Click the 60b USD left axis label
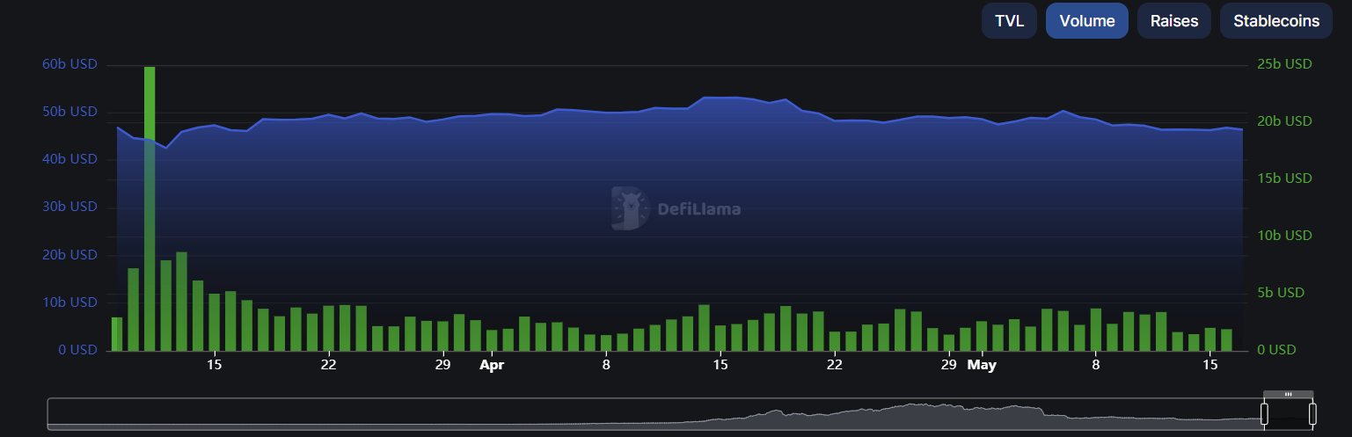Screen dimensions: 1352x437 [x=69, y=64]
